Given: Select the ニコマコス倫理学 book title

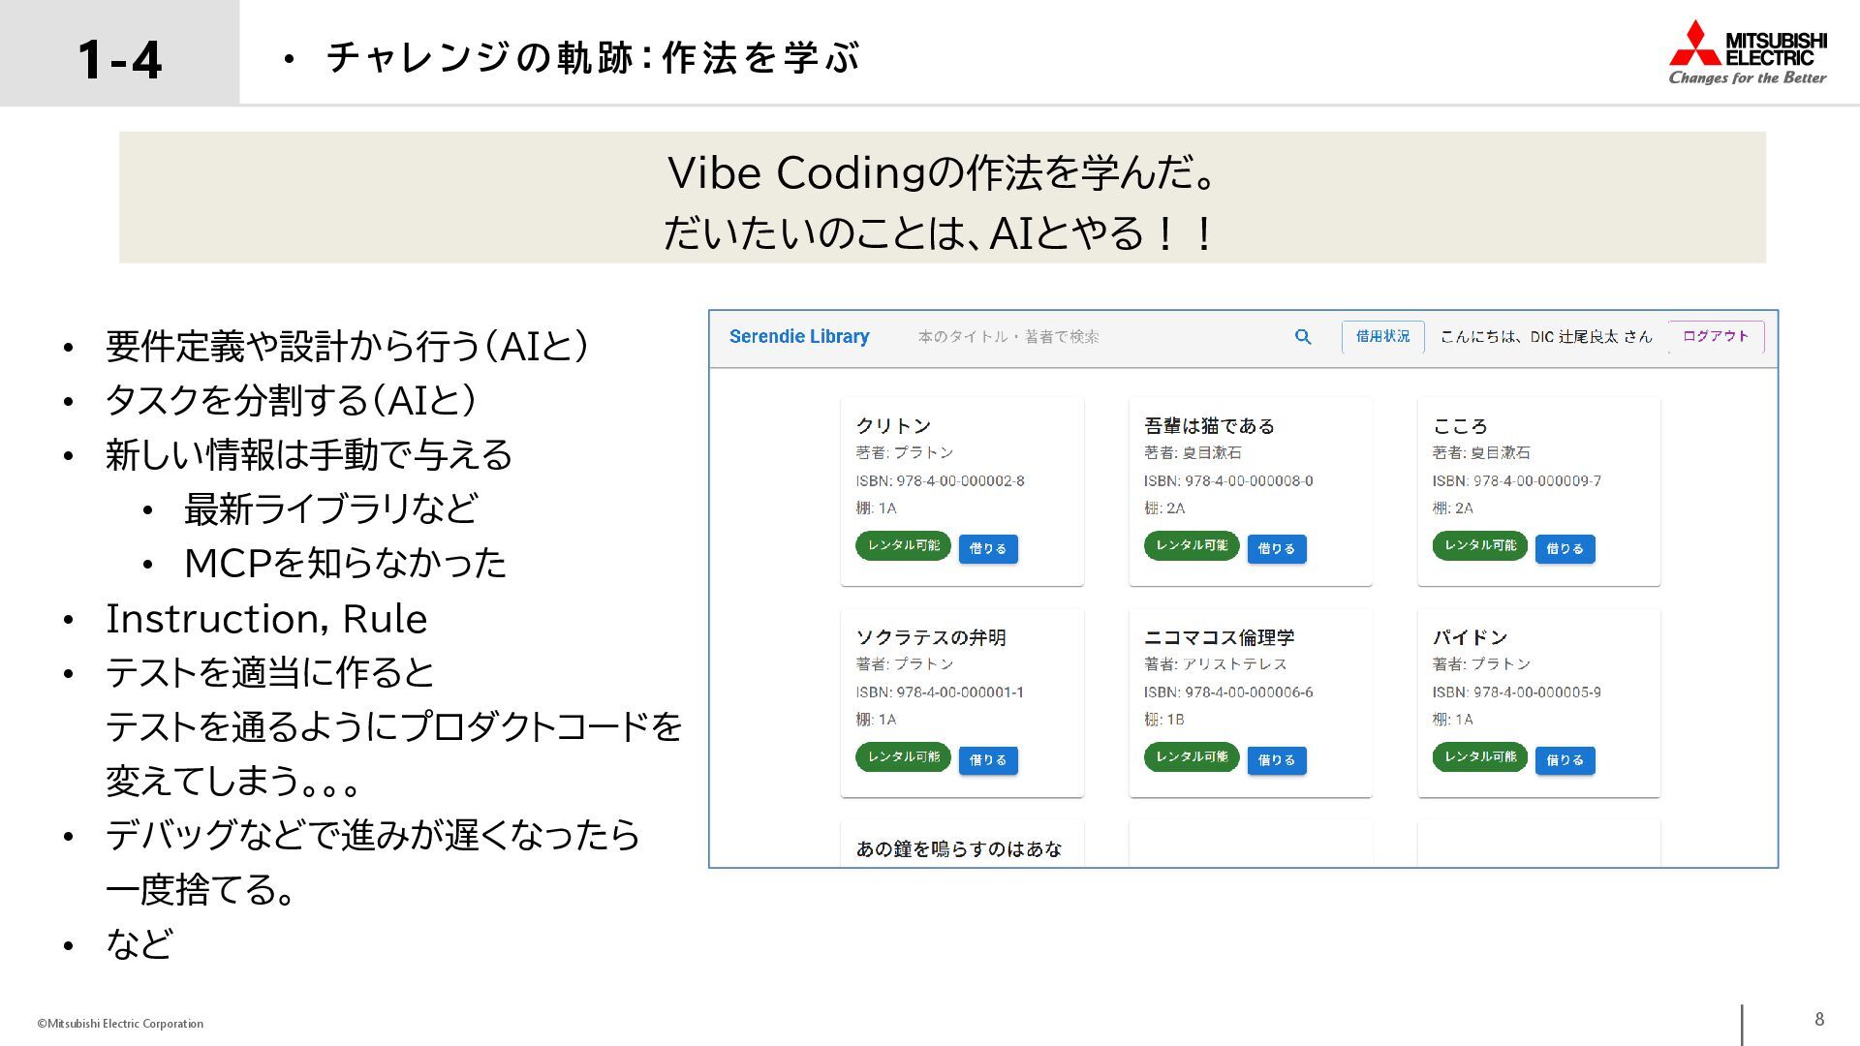Looking at the screenshot, I should click(1219, 637).
